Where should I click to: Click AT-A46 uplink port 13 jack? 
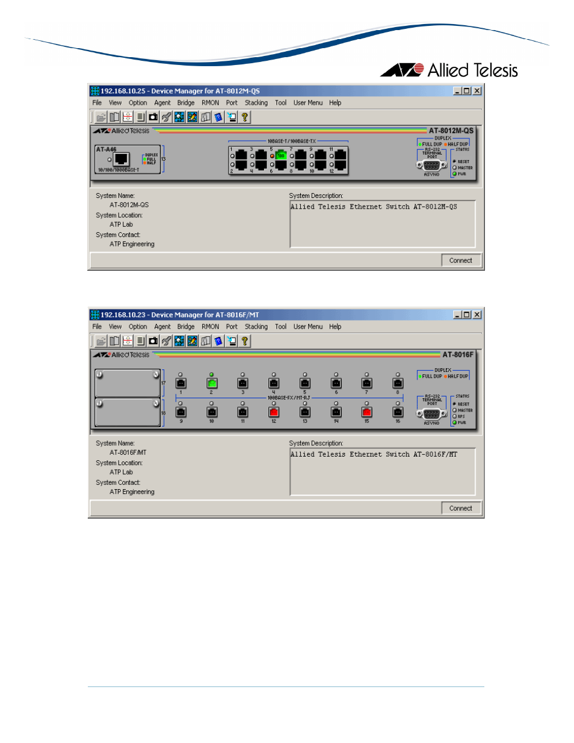click(122, 159)
